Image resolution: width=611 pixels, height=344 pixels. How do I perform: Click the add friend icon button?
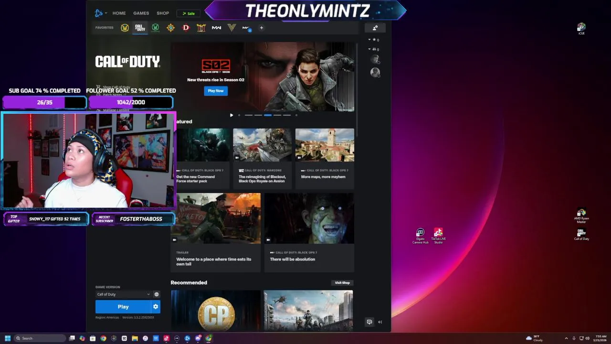point(375,28)
